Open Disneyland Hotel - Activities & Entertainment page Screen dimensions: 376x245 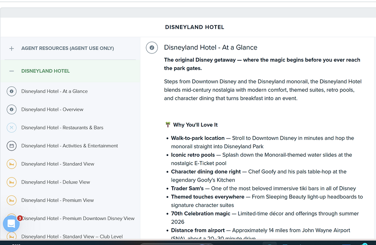click(69, 146)
